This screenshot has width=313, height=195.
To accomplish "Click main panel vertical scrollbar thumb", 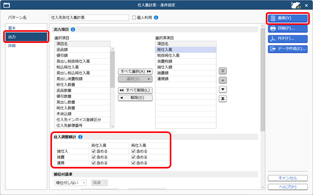I will pyautogui.click(x=263, y=79).
